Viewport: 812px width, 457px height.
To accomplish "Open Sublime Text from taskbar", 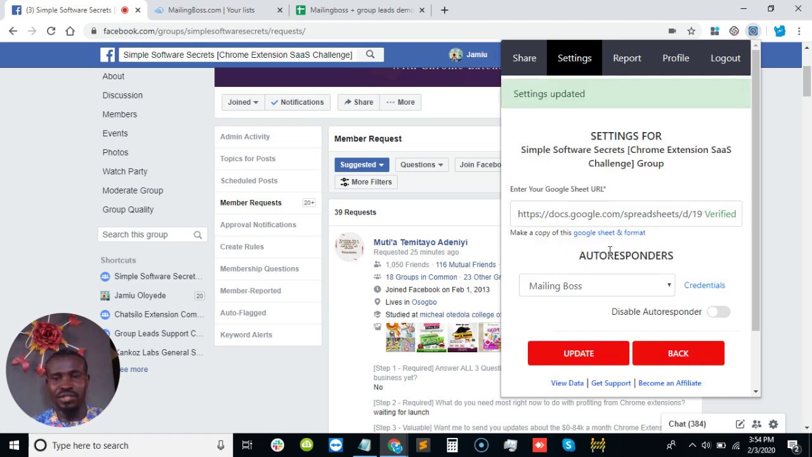I will 423,446.
